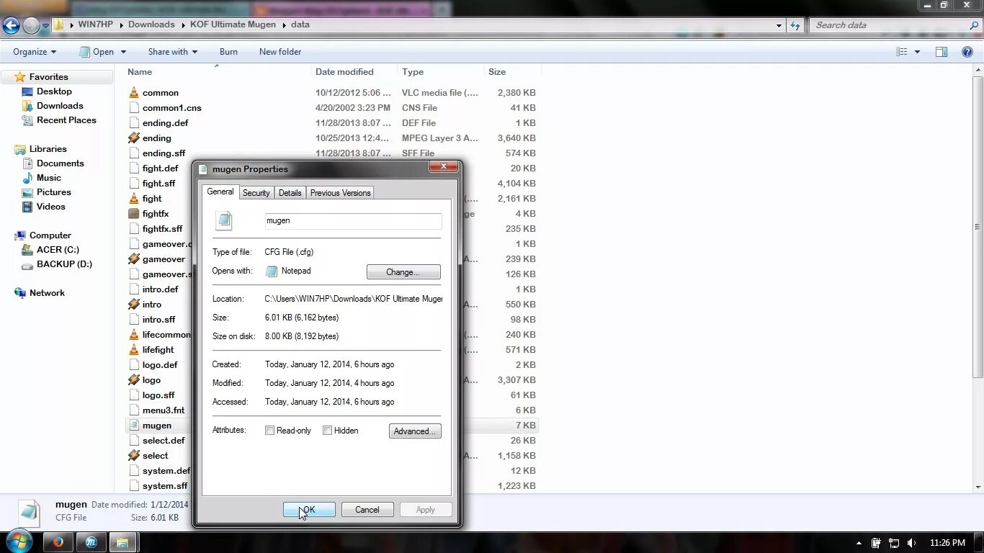
Task: Select the common VLC media file icon
Action: tap(133, 93)
